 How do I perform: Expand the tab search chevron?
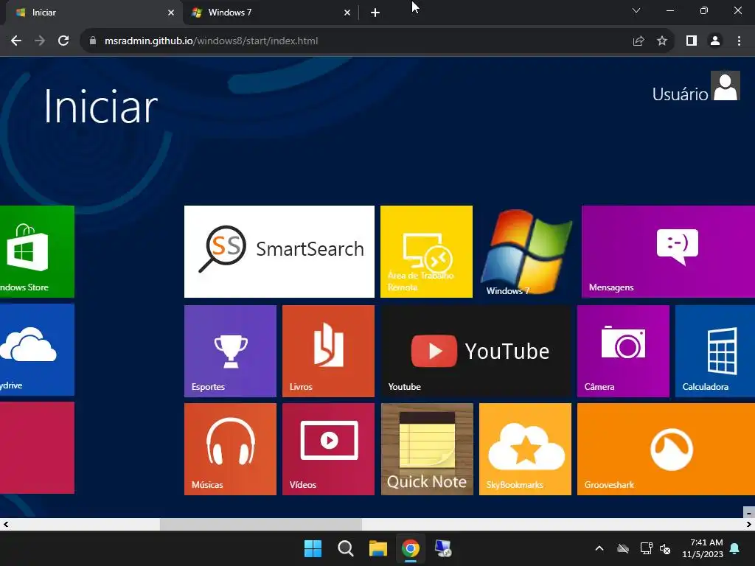click(636, 10)
